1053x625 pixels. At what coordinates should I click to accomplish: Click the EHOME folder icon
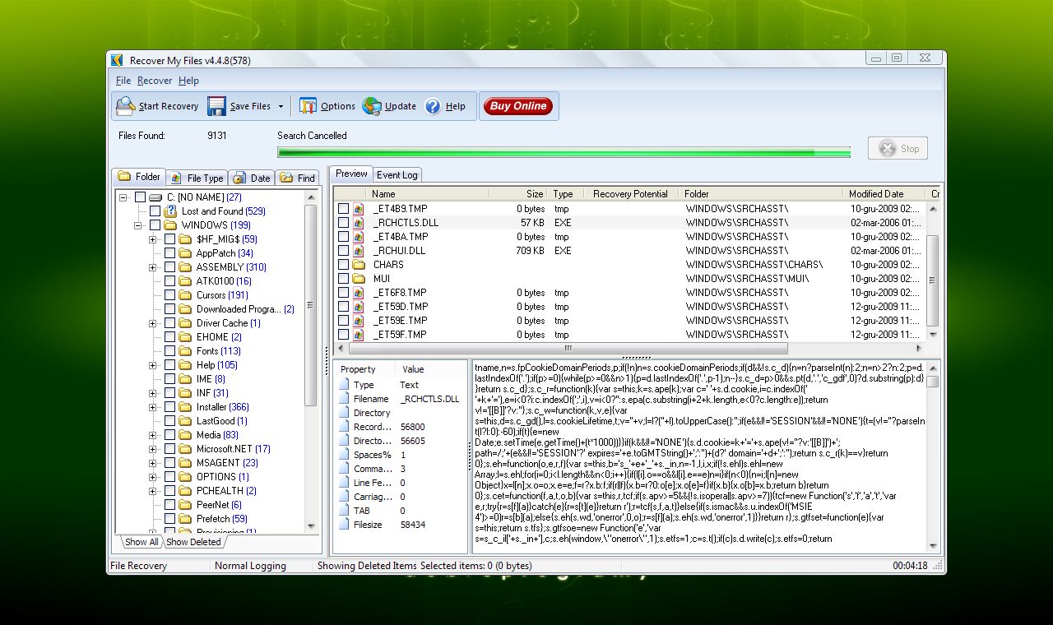pos(185,337)
